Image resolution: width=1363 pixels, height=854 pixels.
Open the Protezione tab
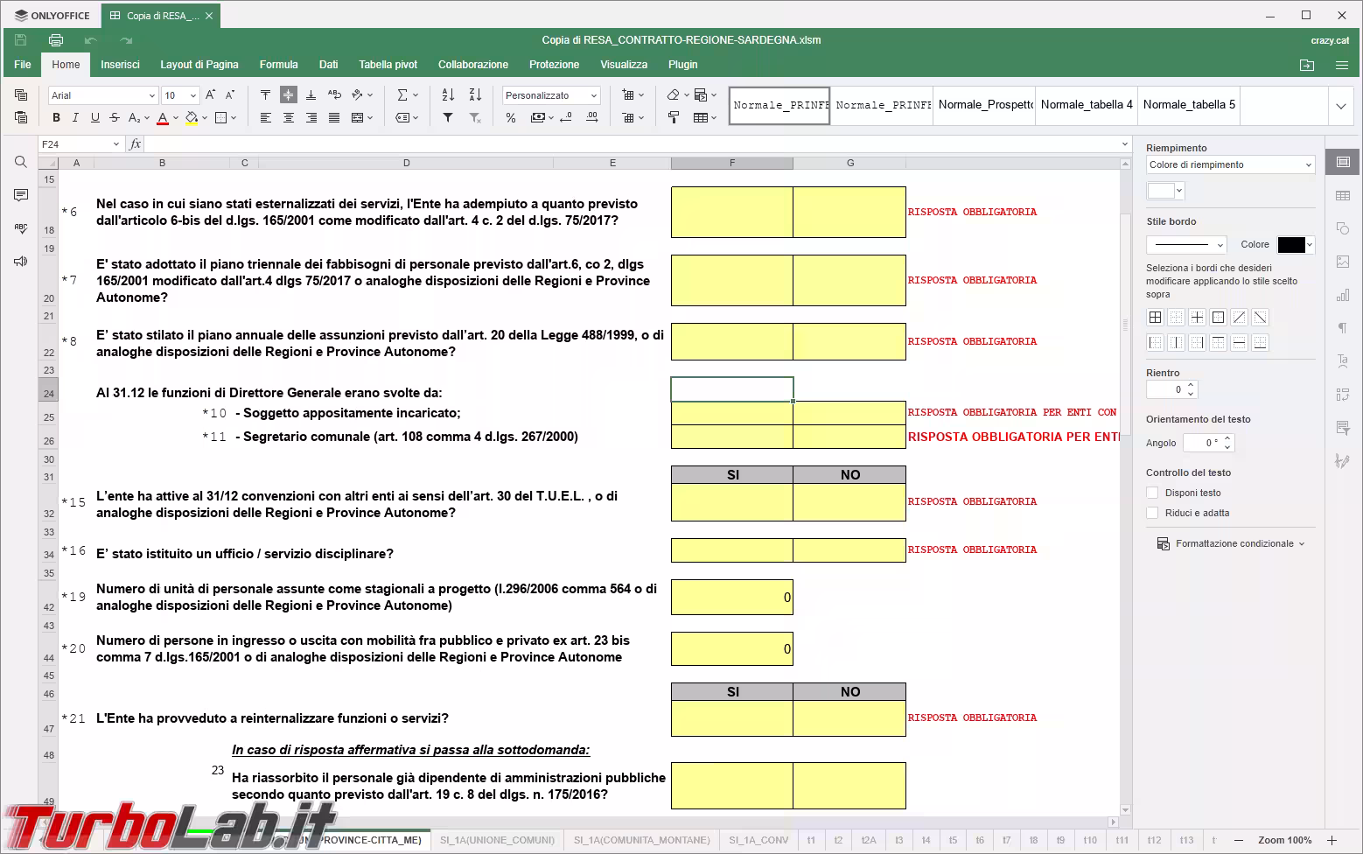(x=554, y=65)
